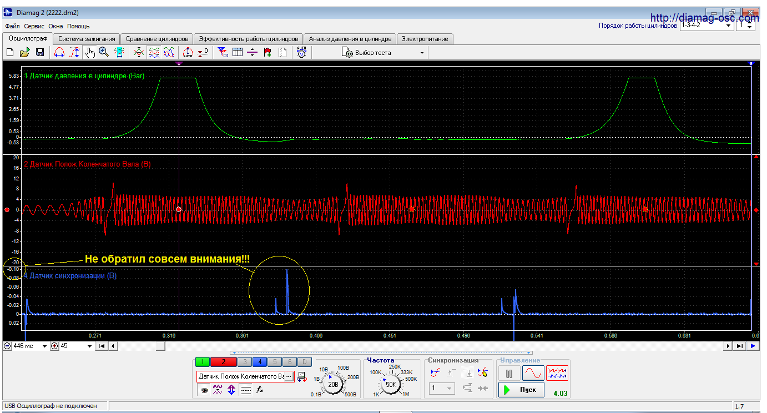Click the purple measurement cursors icon
This screenshot has height=413, width=767.
[252, 52]
